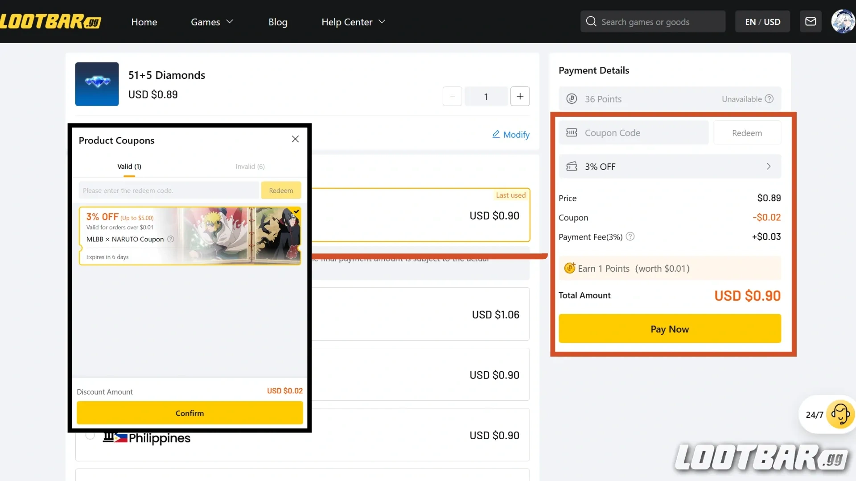Focus the search games or goods field

click(x=653, y=21)
